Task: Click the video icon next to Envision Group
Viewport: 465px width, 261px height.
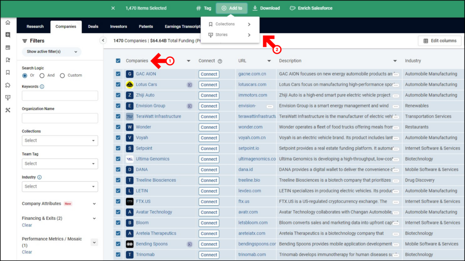Action: [x=189, y=106]
